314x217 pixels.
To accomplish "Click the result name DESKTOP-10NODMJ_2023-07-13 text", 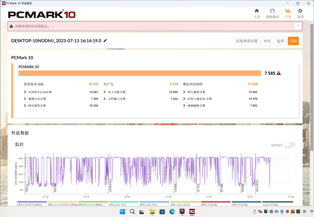I will click(56, 41).
